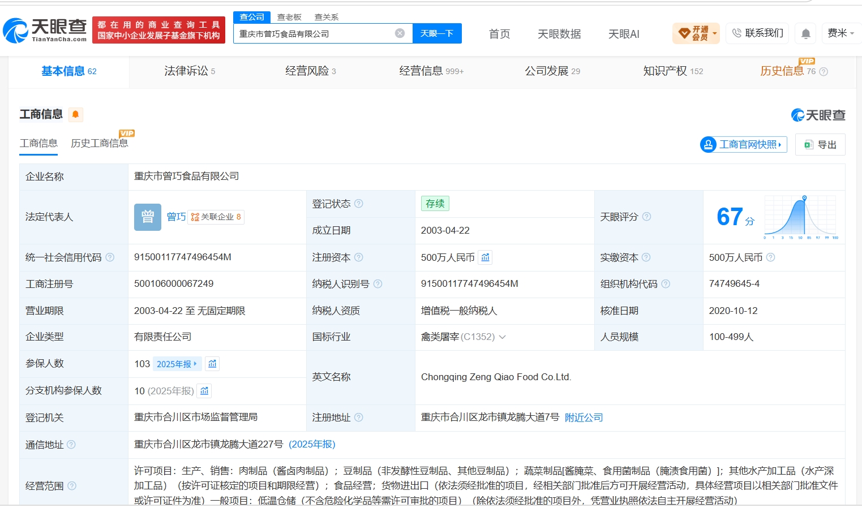
Task: Click the orange alert bell beside 工商信息
Action: coord(75,114)
